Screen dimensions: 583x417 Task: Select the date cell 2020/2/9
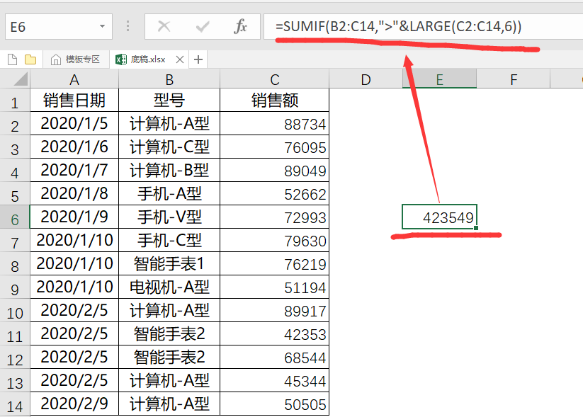74,404
